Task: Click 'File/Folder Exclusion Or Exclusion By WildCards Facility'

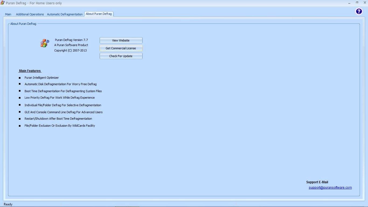Action: [60, 126]
